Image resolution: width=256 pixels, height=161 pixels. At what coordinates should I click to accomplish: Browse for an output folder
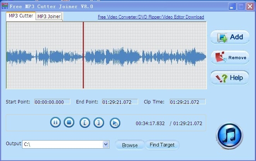coord(130,145)
